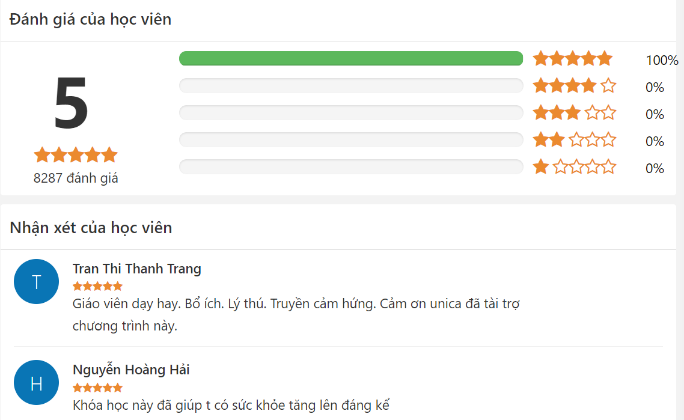The width and height of the screenshot is (684, 420).
Task: Click the 0% next to one-star row
Action: 656,169
